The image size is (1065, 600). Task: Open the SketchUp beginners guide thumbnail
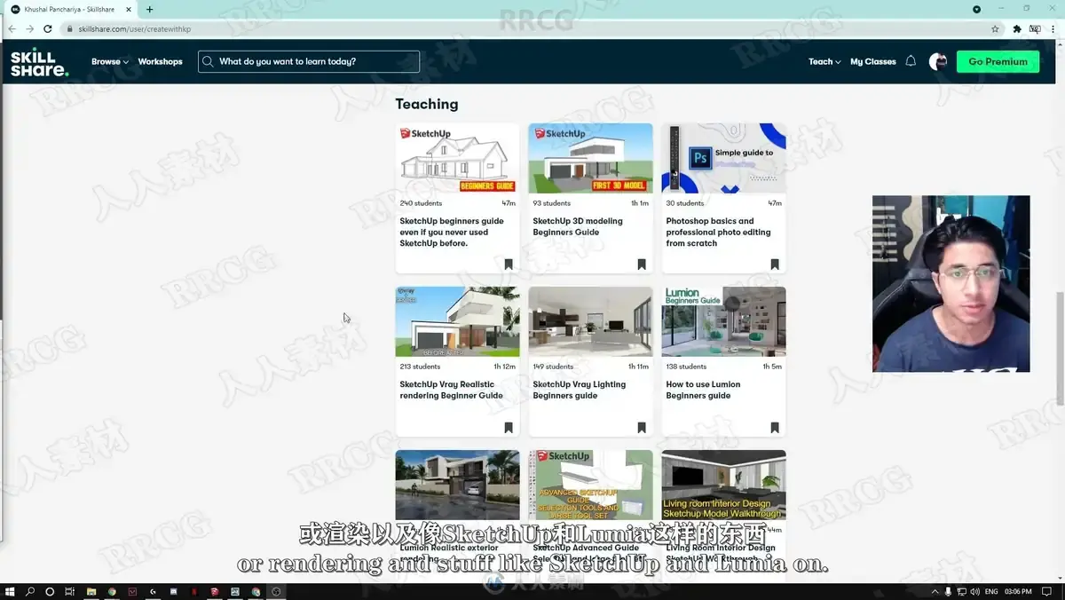457,158
